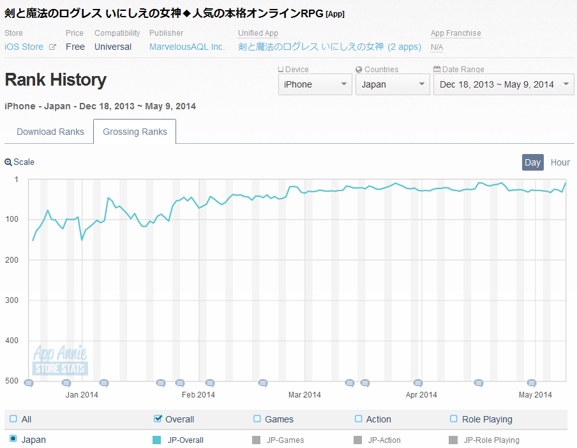Screen dimensions: 577x448
Task: Click the gray JP-Action color swatch
Action: point(357,440)
